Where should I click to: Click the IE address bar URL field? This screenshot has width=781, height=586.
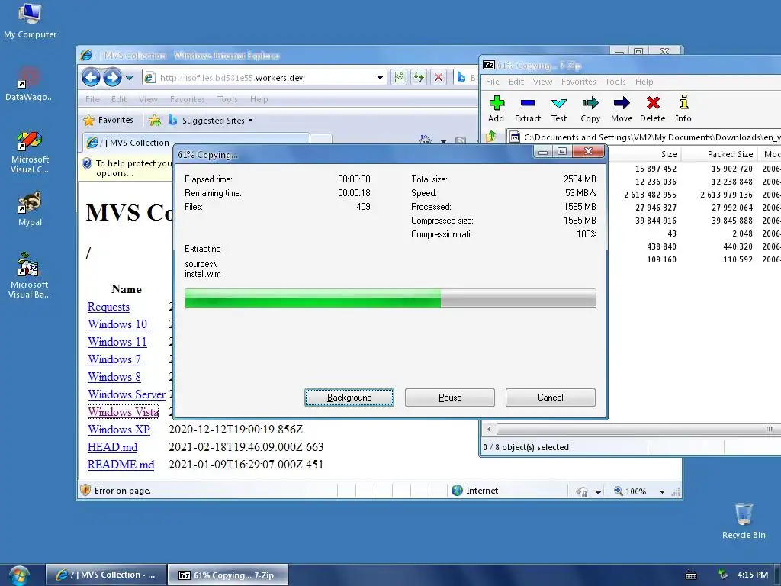point(264,78)
